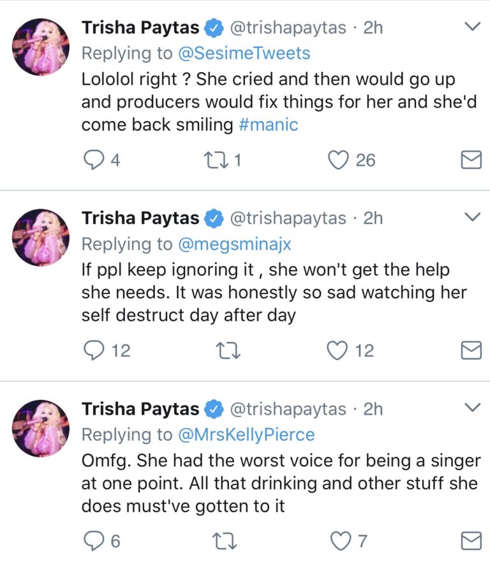Like the tweet with 7 likes
This screenshot has width=490, height=562.
point(340,542)
